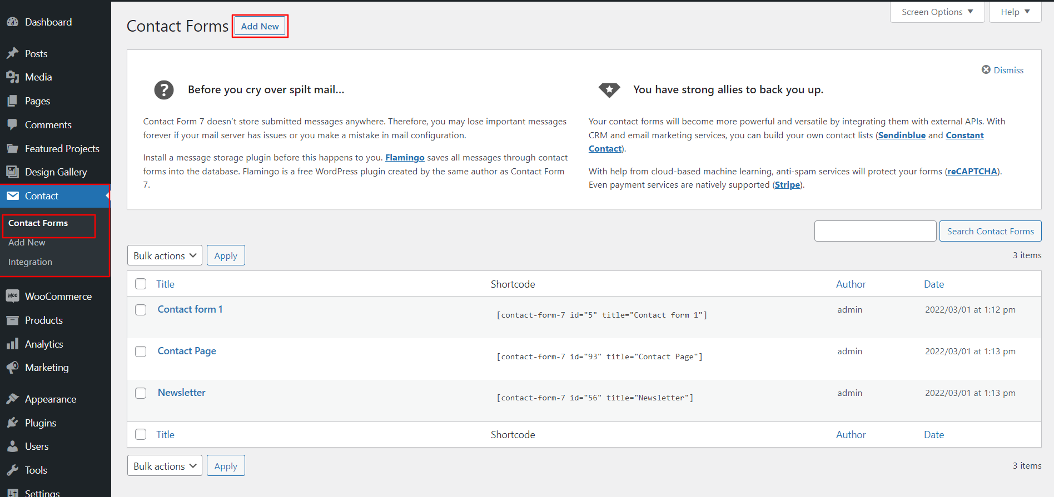Select all forms with header Title checkbox
The width and height of the screenshot is (1054, 497).
[141, 284]
